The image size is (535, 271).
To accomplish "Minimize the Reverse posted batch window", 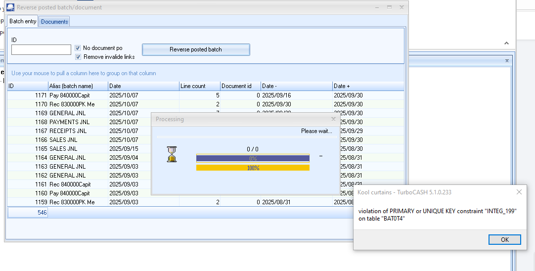I will 377,7.
